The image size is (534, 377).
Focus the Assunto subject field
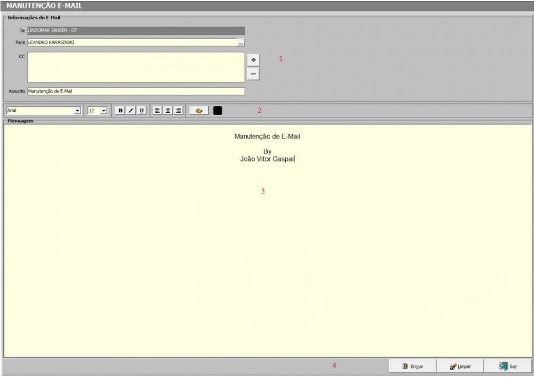click(x=136, y=91)
